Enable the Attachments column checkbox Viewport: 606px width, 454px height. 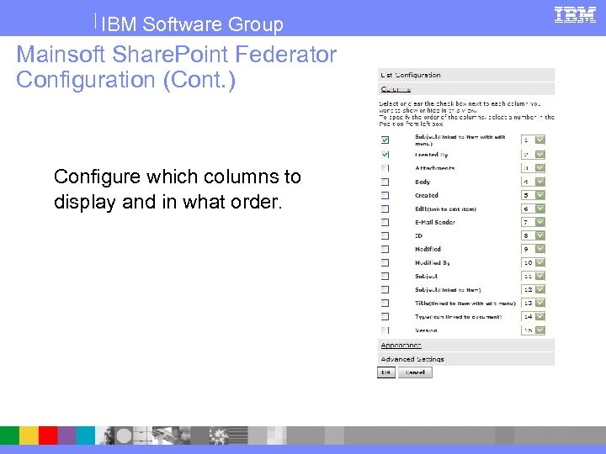click(x=385, y=168)
